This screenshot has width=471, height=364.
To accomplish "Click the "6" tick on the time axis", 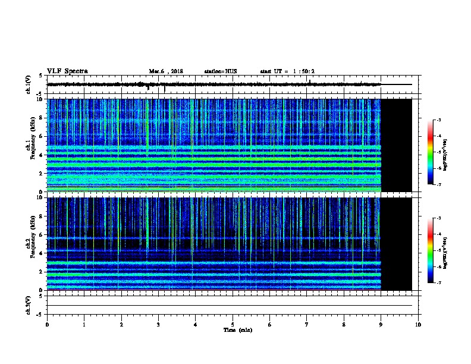I will tap(270, 325).
